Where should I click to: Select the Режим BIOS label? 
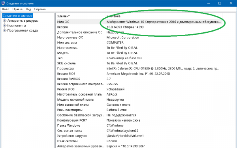[66, 89]
